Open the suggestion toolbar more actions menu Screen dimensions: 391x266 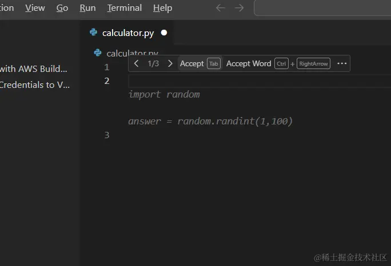tap(342, 63)
